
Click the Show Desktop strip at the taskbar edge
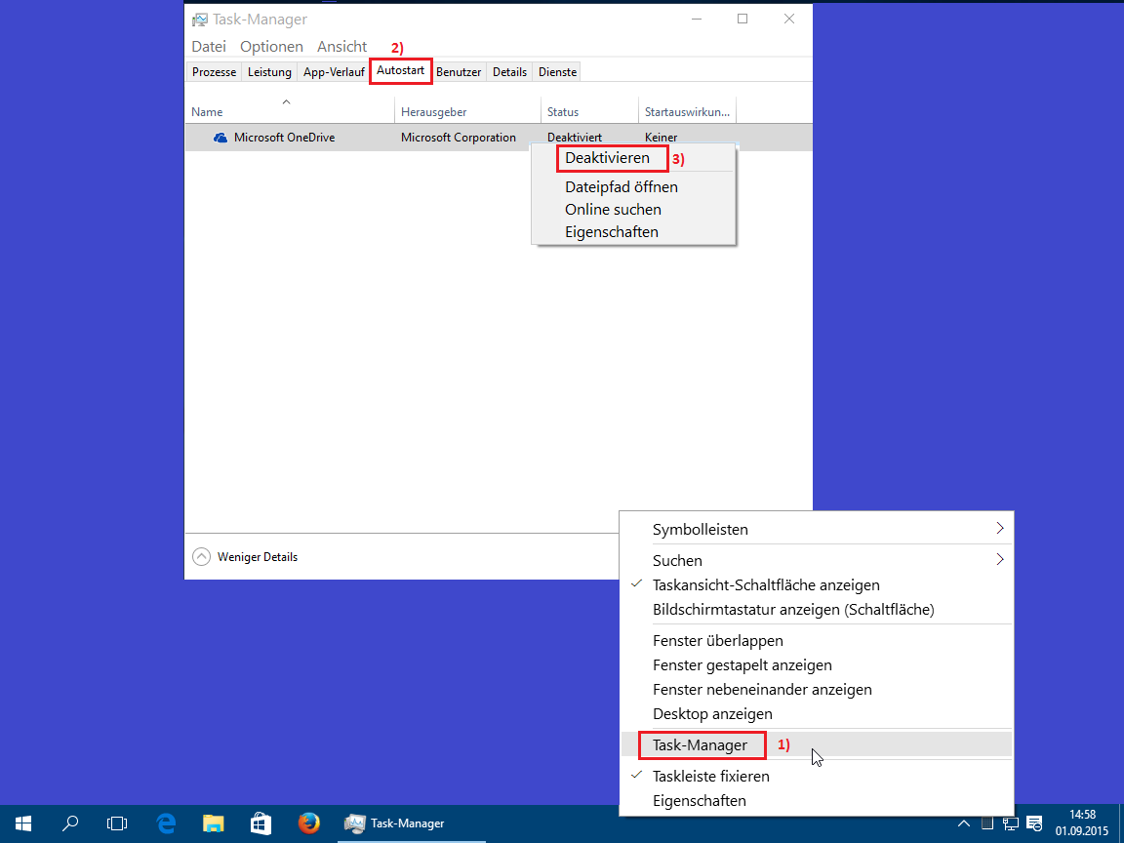click(x=1120, y=823)
